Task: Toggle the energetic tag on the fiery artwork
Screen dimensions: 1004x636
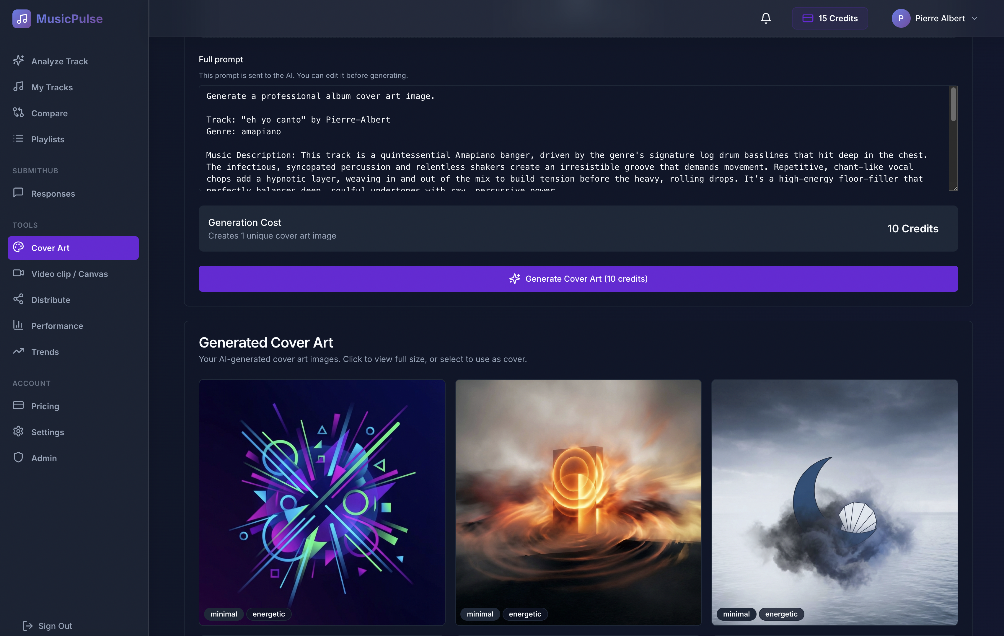Action: [525, 614]
